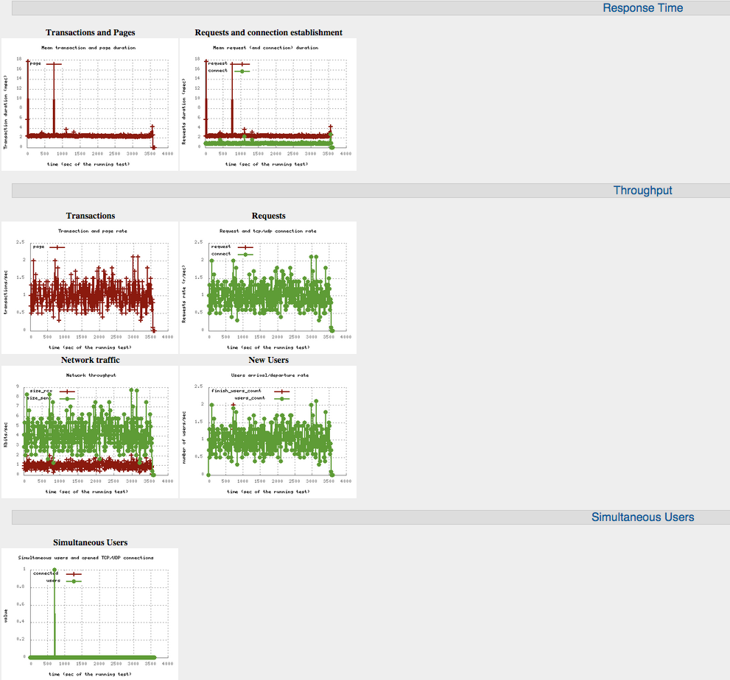The image size is (730, 680).
Task: Open the Mean request and connection duration graph
Action: (268, 105)
